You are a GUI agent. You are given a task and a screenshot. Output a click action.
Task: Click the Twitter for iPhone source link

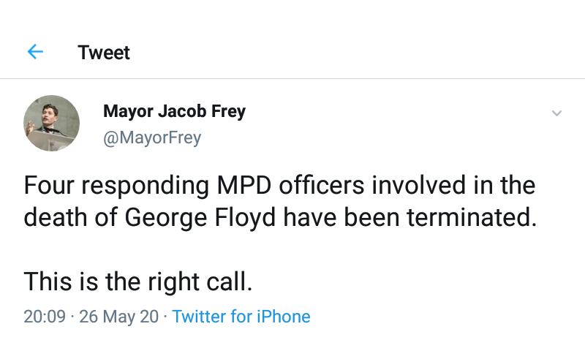click(x=241, y=317)
